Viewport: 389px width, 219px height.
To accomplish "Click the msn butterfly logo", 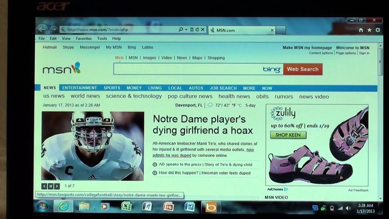I will [x=61, y=69].
